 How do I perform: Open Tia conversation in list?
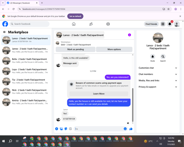(x=26, y=81)
